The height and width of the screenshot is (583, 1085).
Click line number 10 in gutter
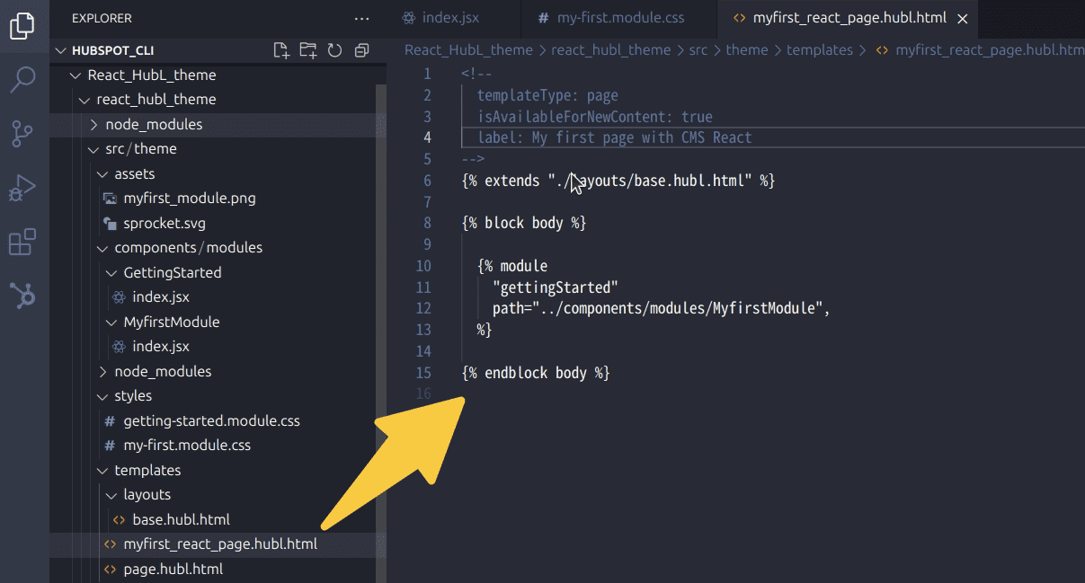coord(423,266)
